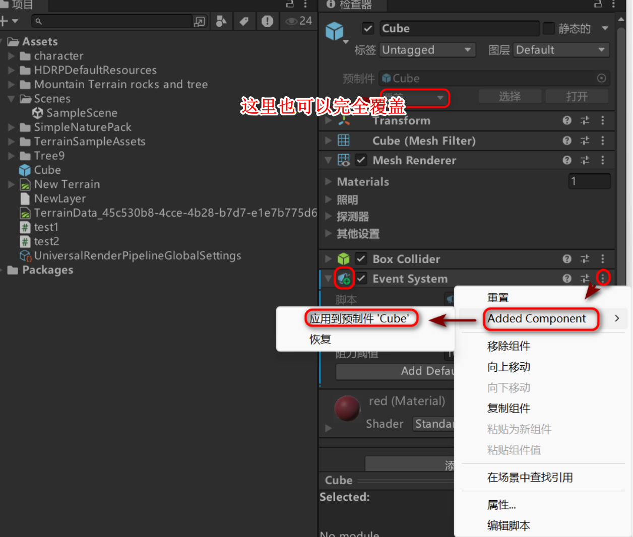Toggle the Cube active checkbox
Viewport: 633px width, 537px height.
point(368,28)
